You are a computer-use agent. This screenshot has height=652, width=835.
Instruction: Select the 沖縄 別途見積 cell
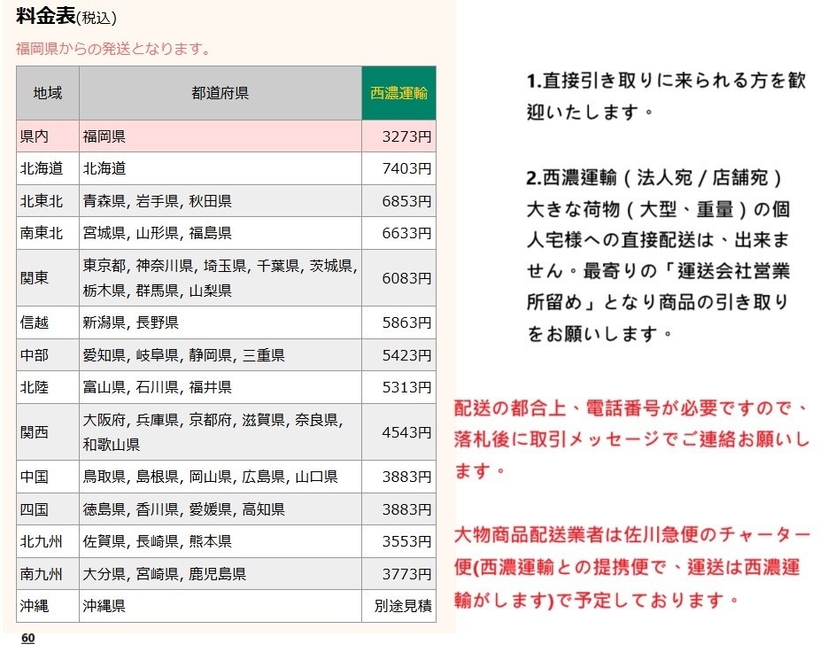pyautogui.click(x=398, y=606)
